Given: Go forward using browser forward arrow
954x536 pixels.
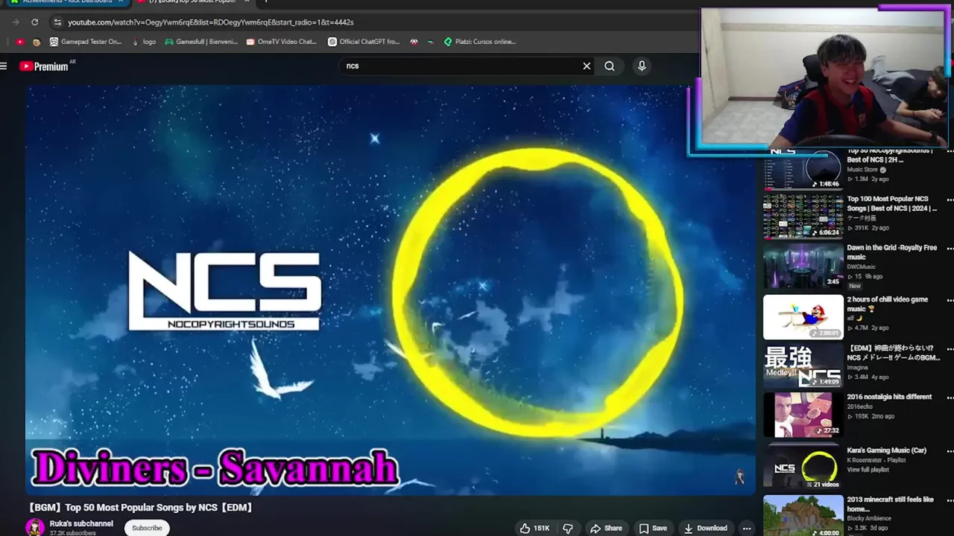Looking at the screenshot, I should coord(16,22).
